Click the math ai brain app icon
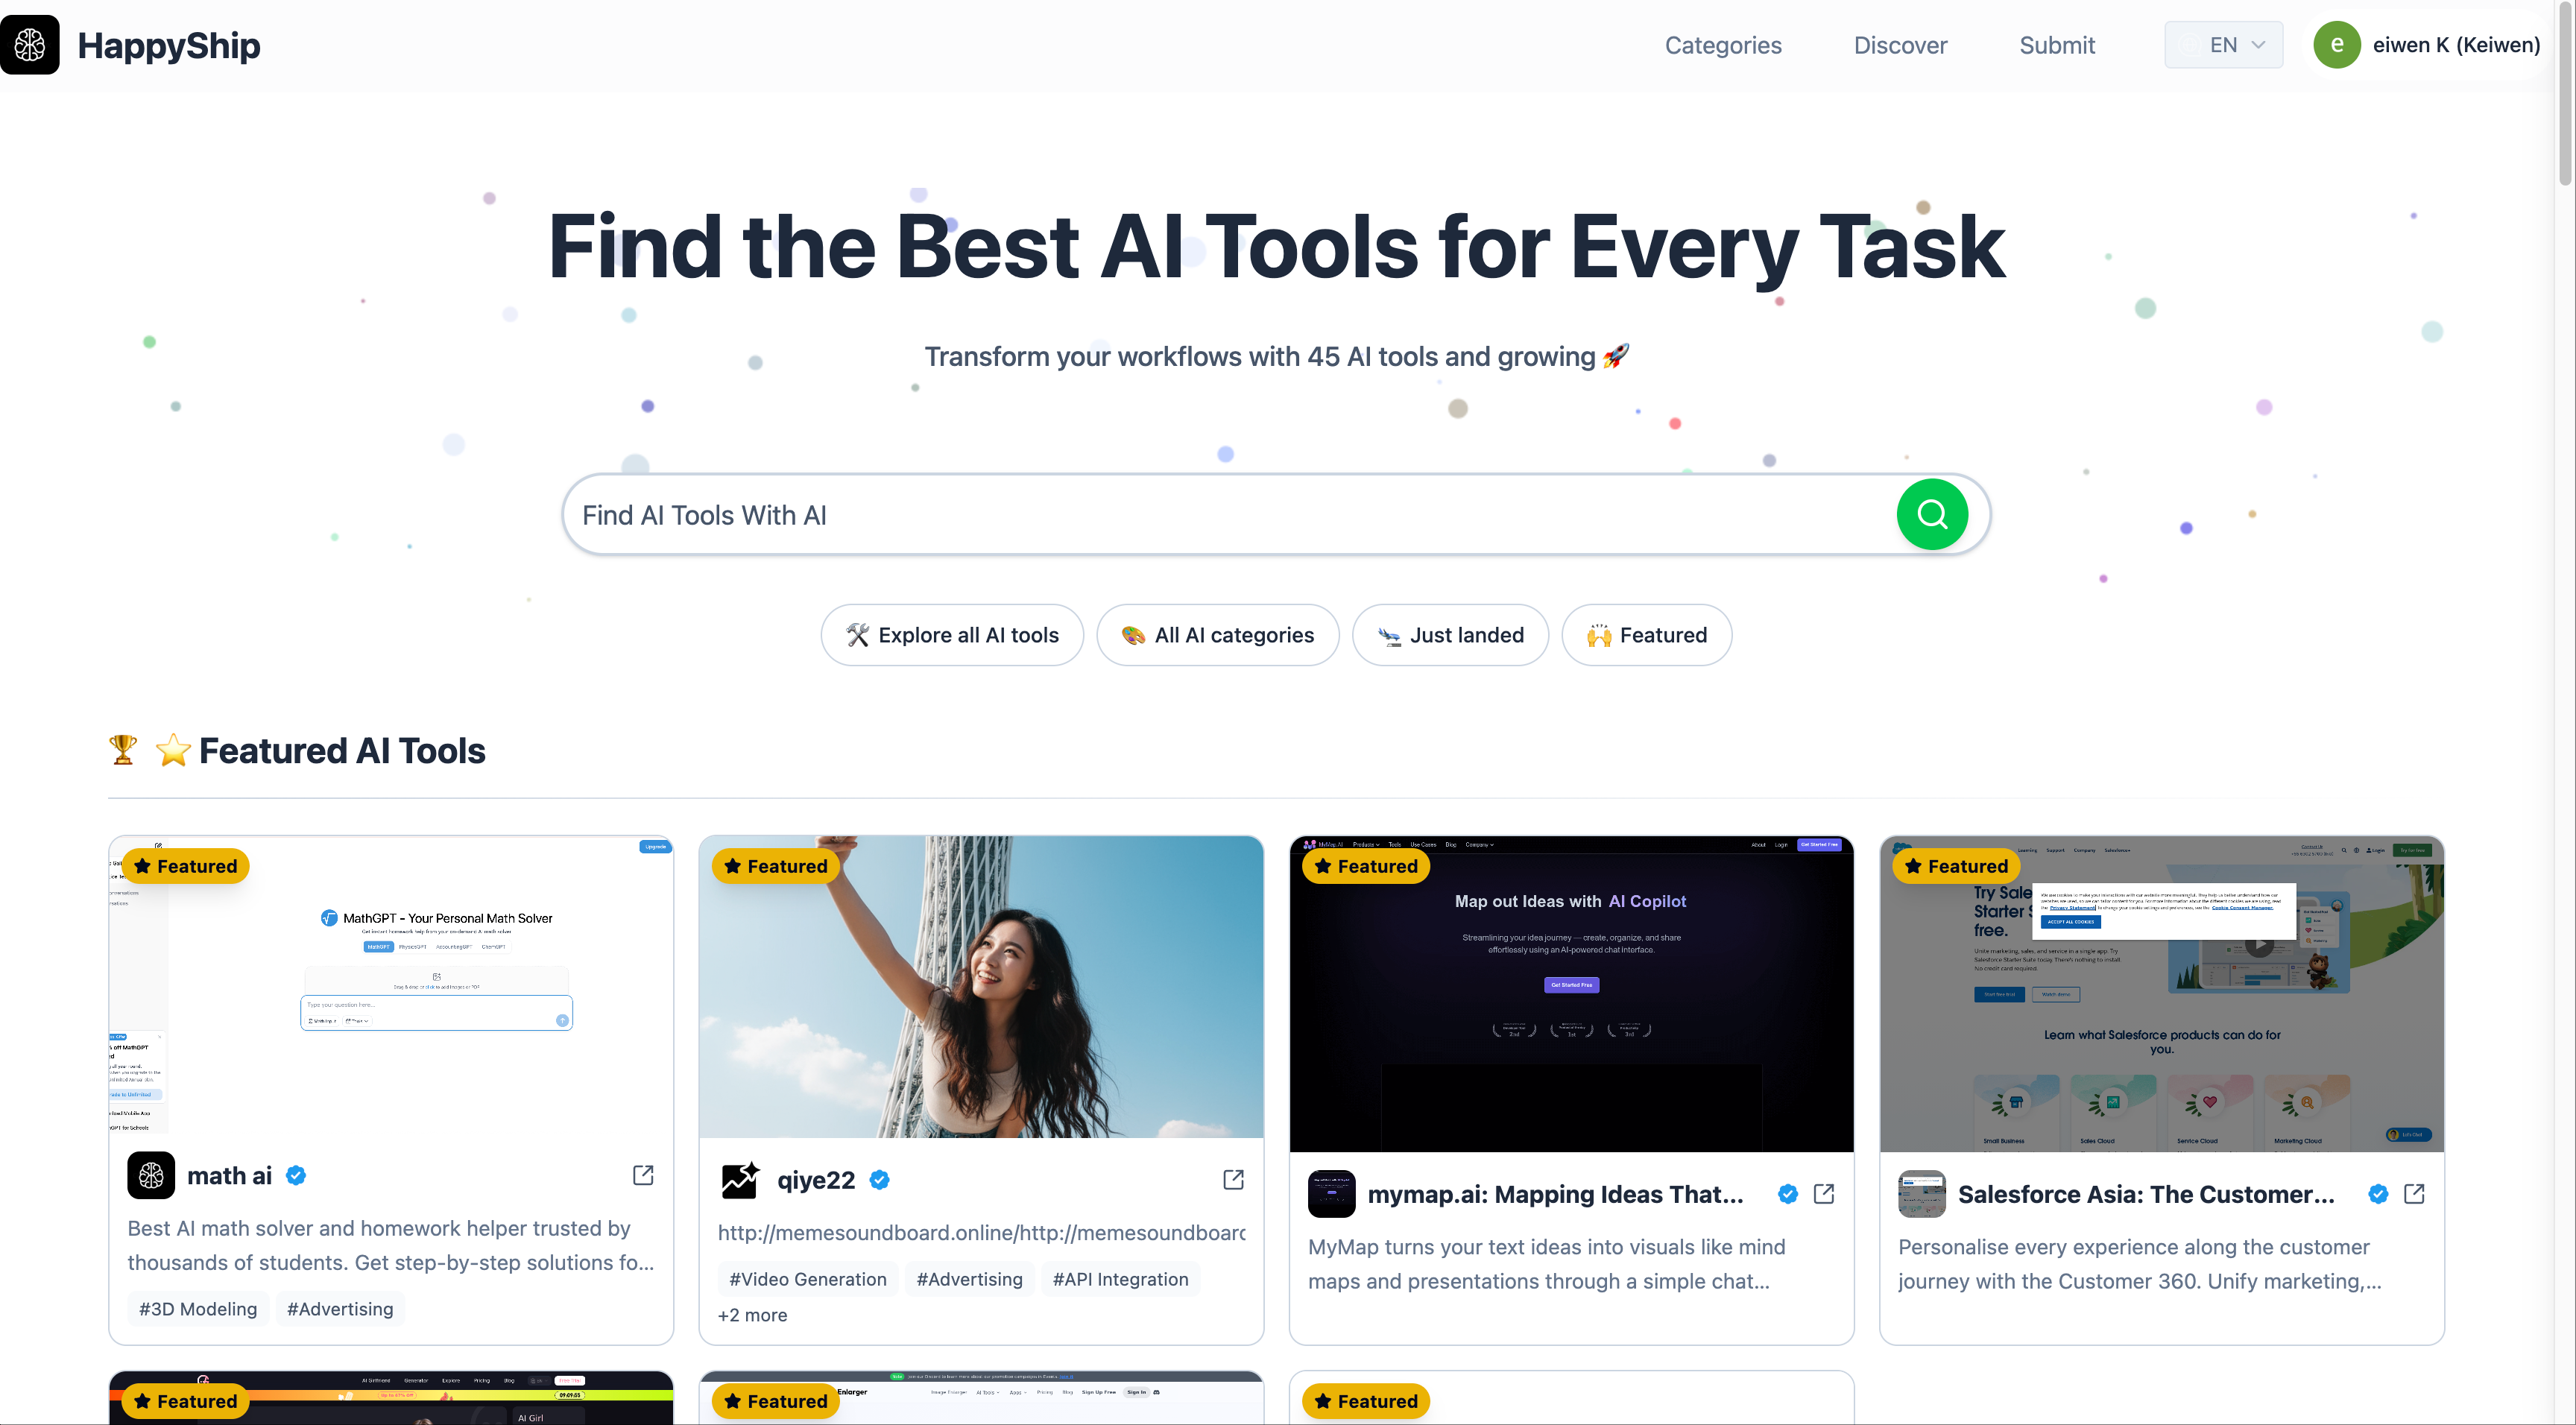This screenshot has width=2576, height=1425. 151,1175
